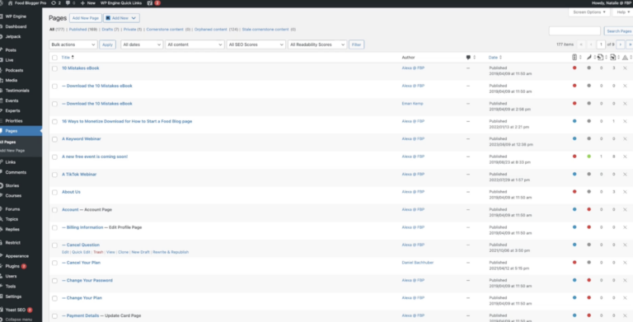Expand Screen Options panel
The image size is (633, 322).
coord(589,12)
